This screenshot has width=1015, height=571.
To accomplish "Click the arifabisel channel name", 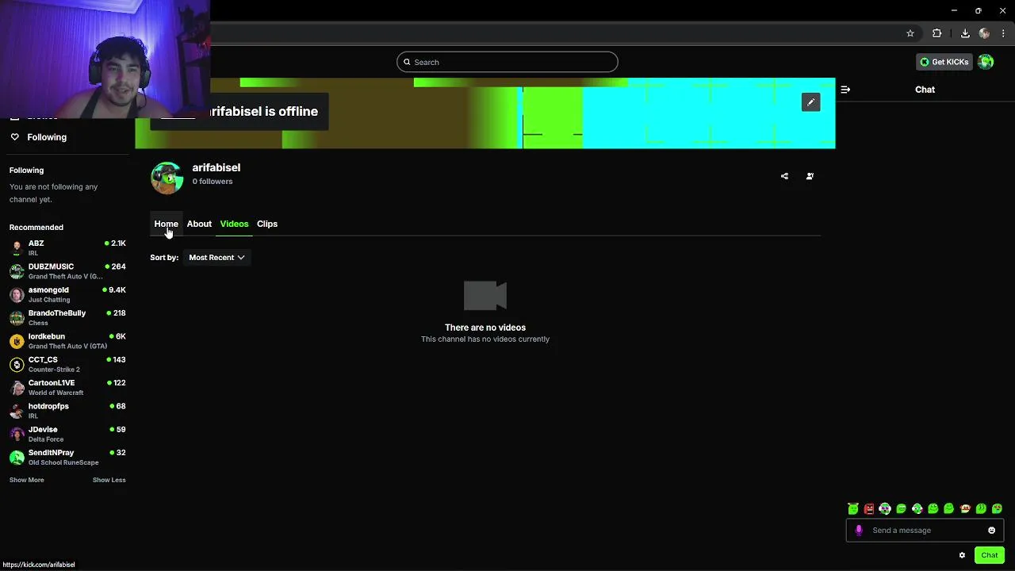I will (216, 167).
